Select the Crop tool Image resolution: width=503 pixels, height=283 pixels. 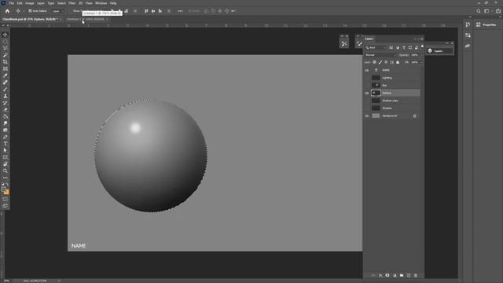(x=6, y=62)
